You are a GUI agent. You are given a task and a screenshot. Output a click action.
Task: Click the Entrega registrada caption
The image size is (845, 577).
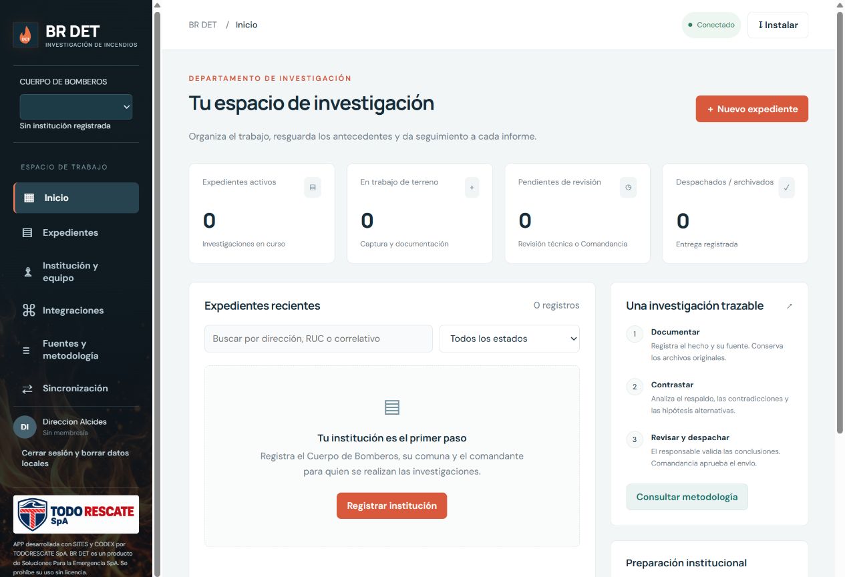707,244
